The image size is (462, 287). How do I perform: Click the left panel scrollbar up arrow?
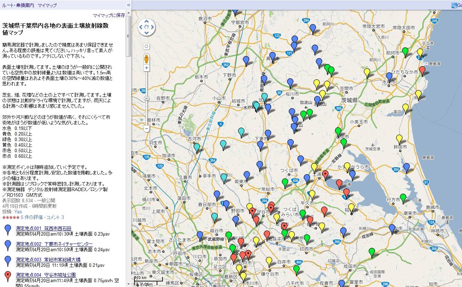pyautogui.click(x=128, y=13)
